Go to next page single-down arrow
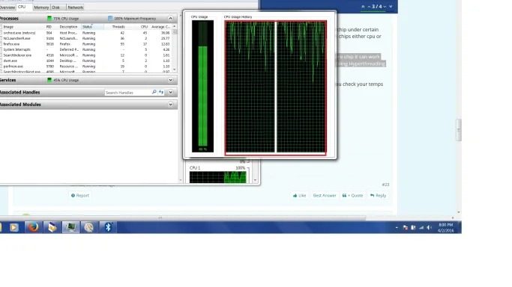 click(x=385, y=7)
